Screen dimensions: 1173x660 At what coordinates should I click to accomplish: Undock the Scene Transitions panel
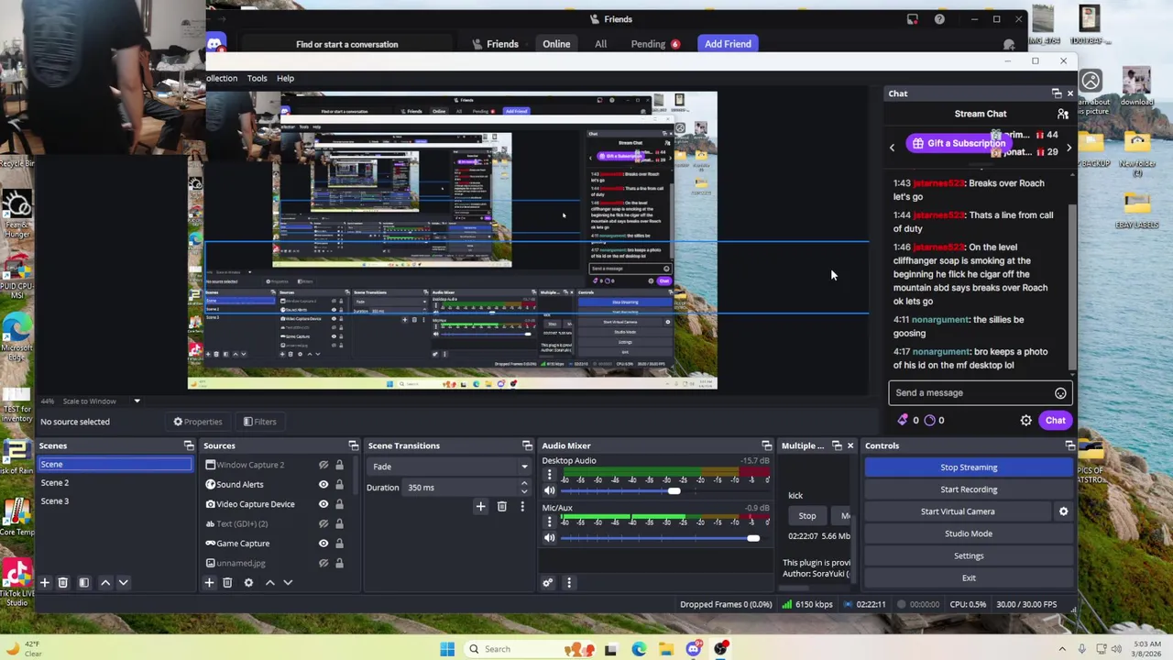[527, 445]
